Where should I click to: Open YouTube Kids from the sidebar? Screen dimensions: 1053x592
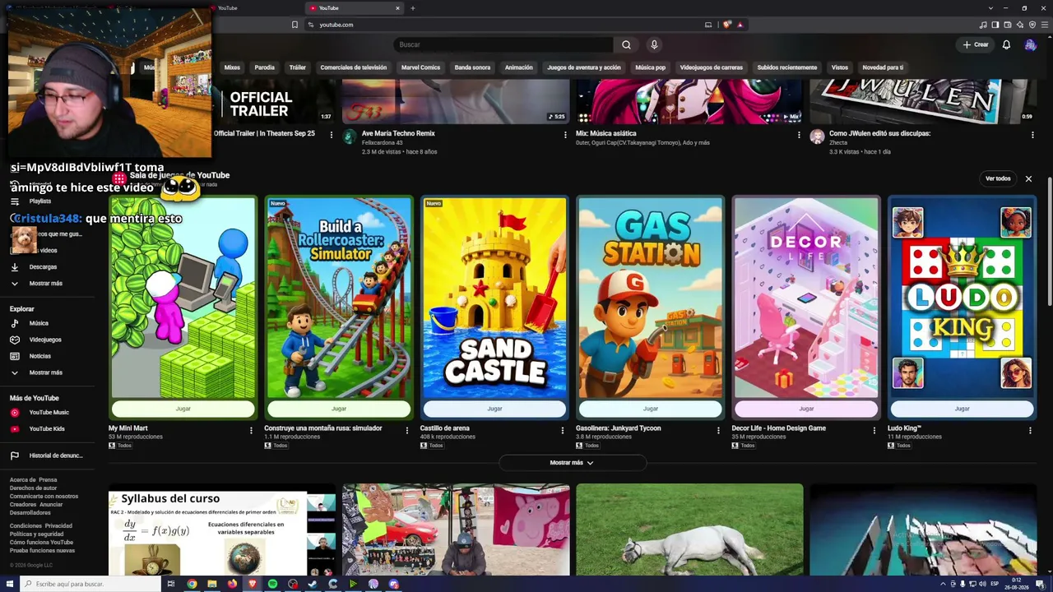(x=46, y=428)
